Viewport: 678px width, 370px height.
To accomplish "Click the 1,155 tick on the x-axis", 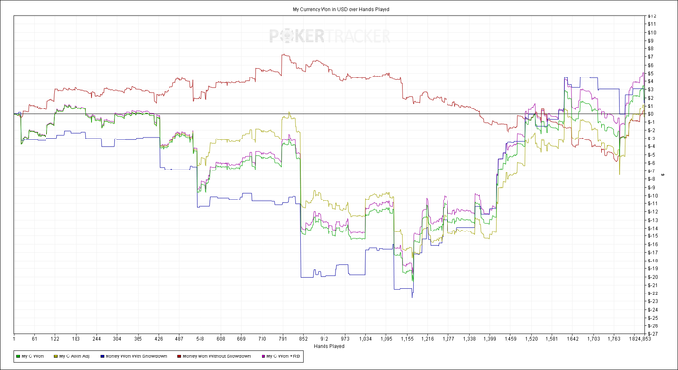I will 407,340.
